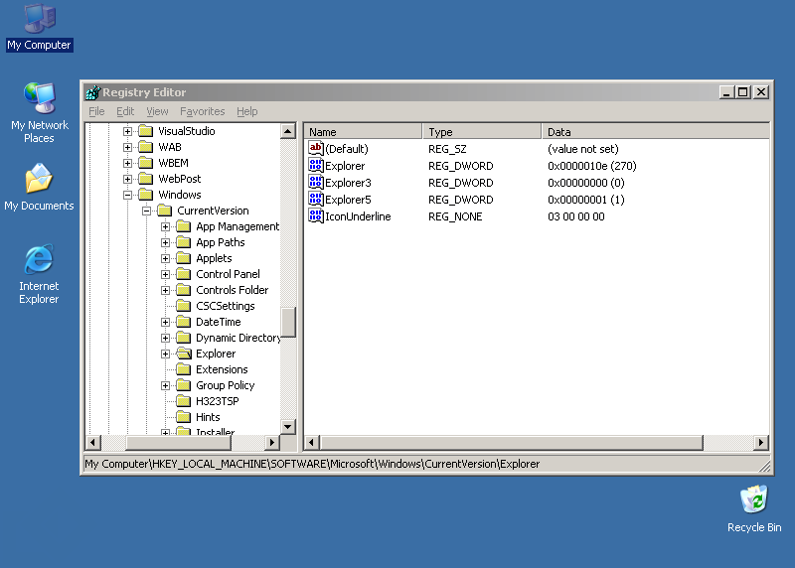Expand the VisualStudio key

click(128, 131)
